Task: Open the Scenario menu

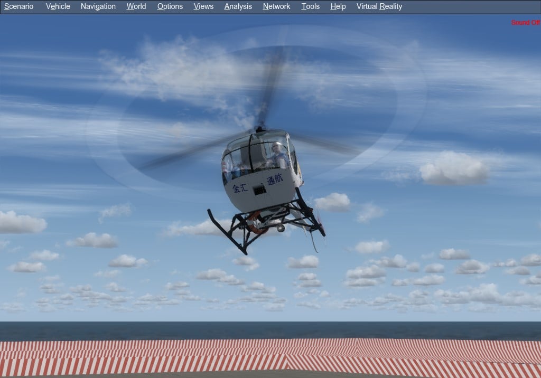Action: click(18, 6)
